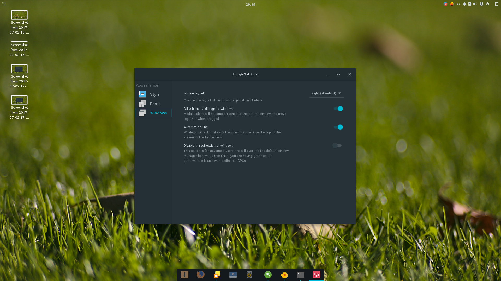
Task: Click the pink Budgie Settings dock icon
Action: click(317, 275)
